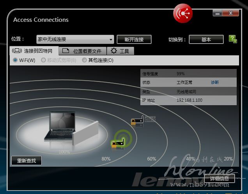Click the gear icon on the 工具 tab

[114, 51]
